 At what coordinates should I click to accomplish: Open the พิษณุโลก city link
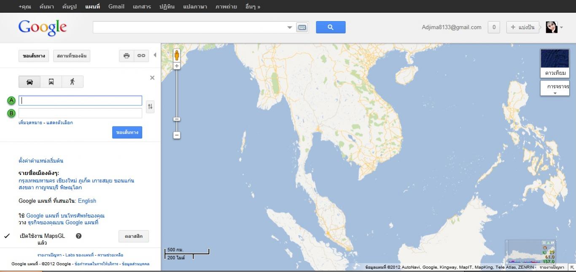point(71,188)
